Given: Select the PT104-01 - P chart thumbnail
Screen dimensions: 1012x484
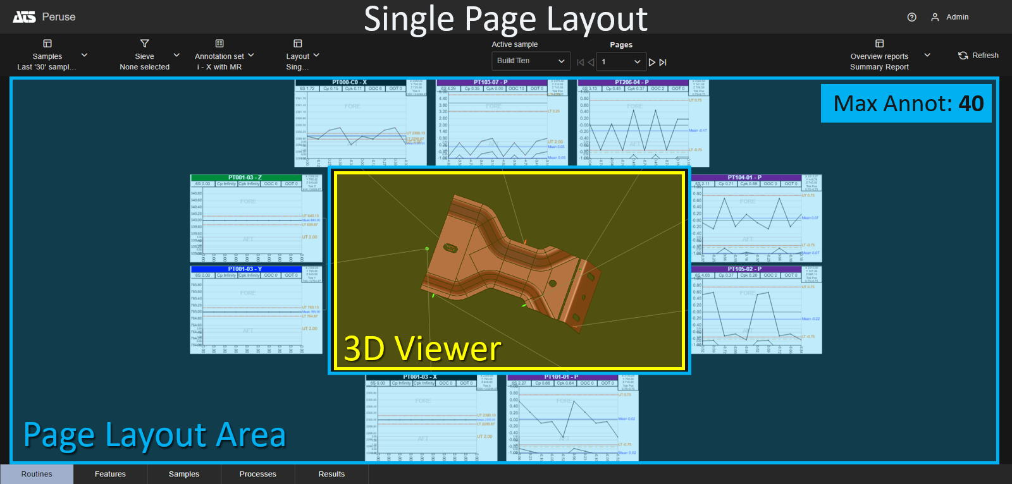Looking at the screenshot, I should point(756,218).
